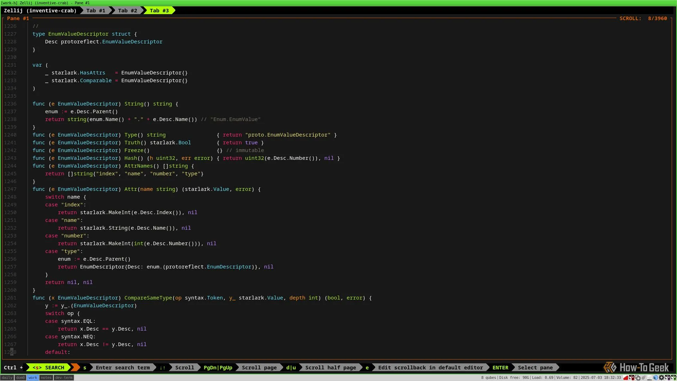The image size is (677, 381).
Task: Open the red-badged mail tray icon
Action: point(632,377)
